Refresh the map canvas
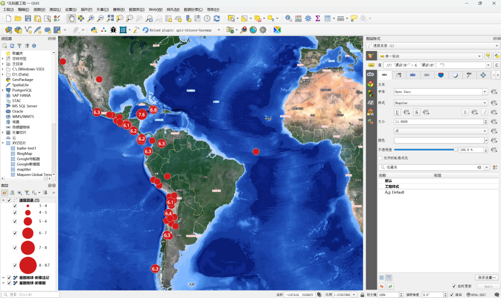501x298 pixels. click(x=217, y=18)
